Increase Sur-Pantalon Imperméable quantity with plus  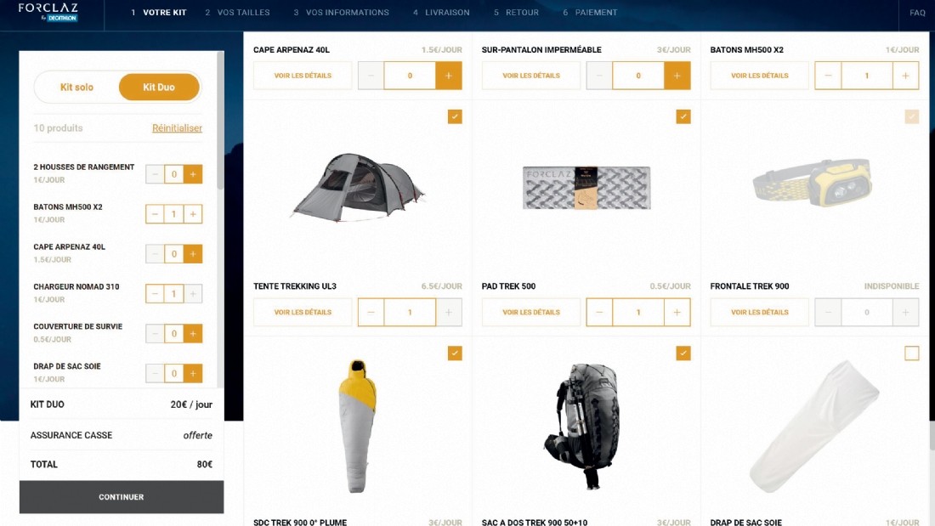click(677, 76)
